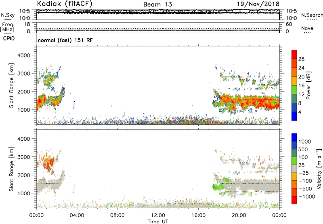
Task: Click the gray segment of Velocity colorbar
Action: (294, 169)
